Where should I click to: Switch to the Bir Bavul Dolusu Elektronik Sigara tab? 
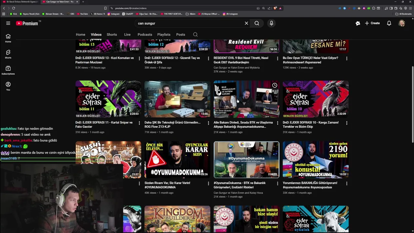pyautogui.click(x=20, y=2)
